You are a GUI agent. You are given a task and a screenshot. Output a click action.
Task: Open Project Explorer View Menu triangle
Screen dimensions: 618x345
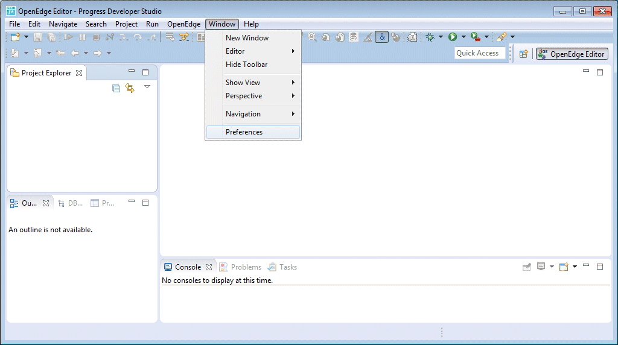[147, 87]
